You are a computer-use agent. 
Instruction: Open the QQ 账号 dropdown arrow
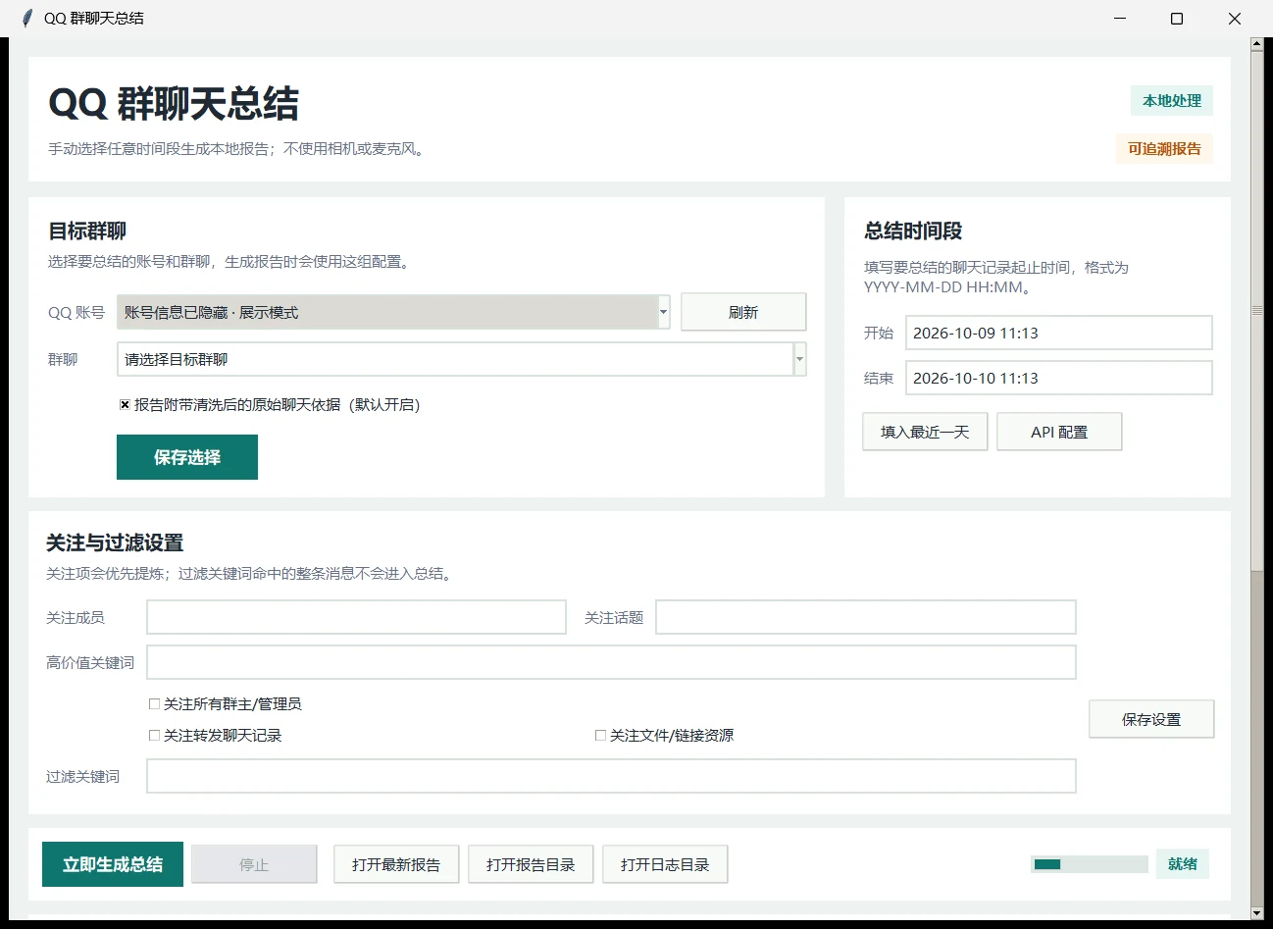pos(664,312)
